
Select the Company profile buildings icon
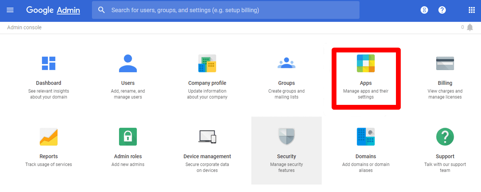pyautogui.click(x=207, y=63)
